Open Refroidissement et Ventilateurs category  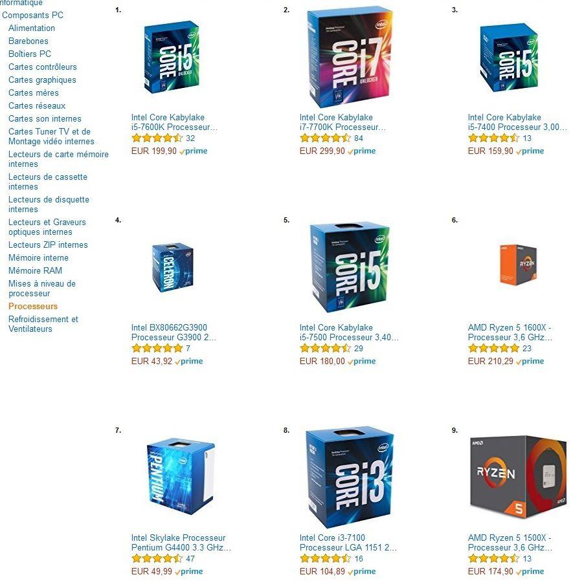(x=43, y=324)
